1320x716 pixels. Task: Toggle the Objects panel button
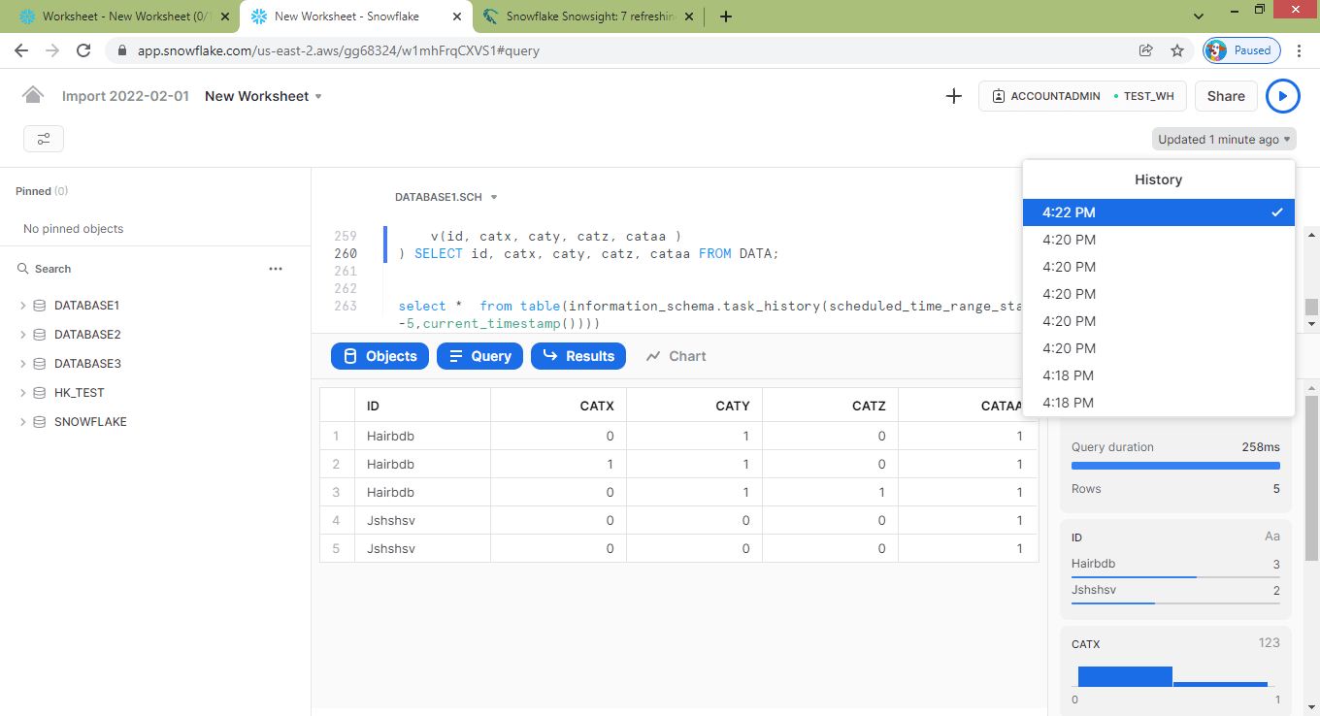pyautogui.click(x=380, y=356)
